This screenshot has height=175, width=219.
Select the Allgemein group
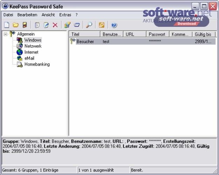26,34
